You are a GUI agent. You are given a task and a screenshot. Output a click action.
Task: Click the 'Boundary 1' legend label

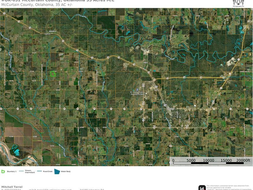(12, 171)
